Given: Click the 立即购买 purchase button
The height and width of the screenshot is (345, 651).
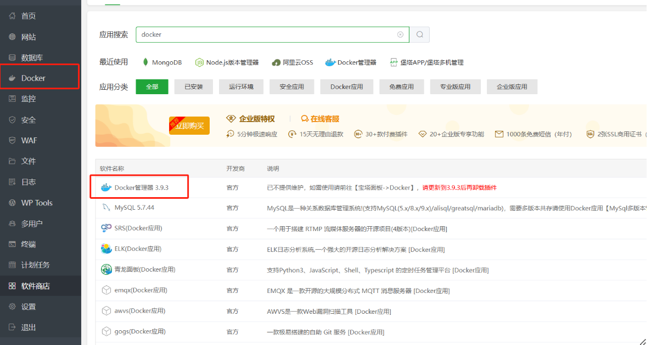Looking at the screenshot, I should (x=189, y=126).
